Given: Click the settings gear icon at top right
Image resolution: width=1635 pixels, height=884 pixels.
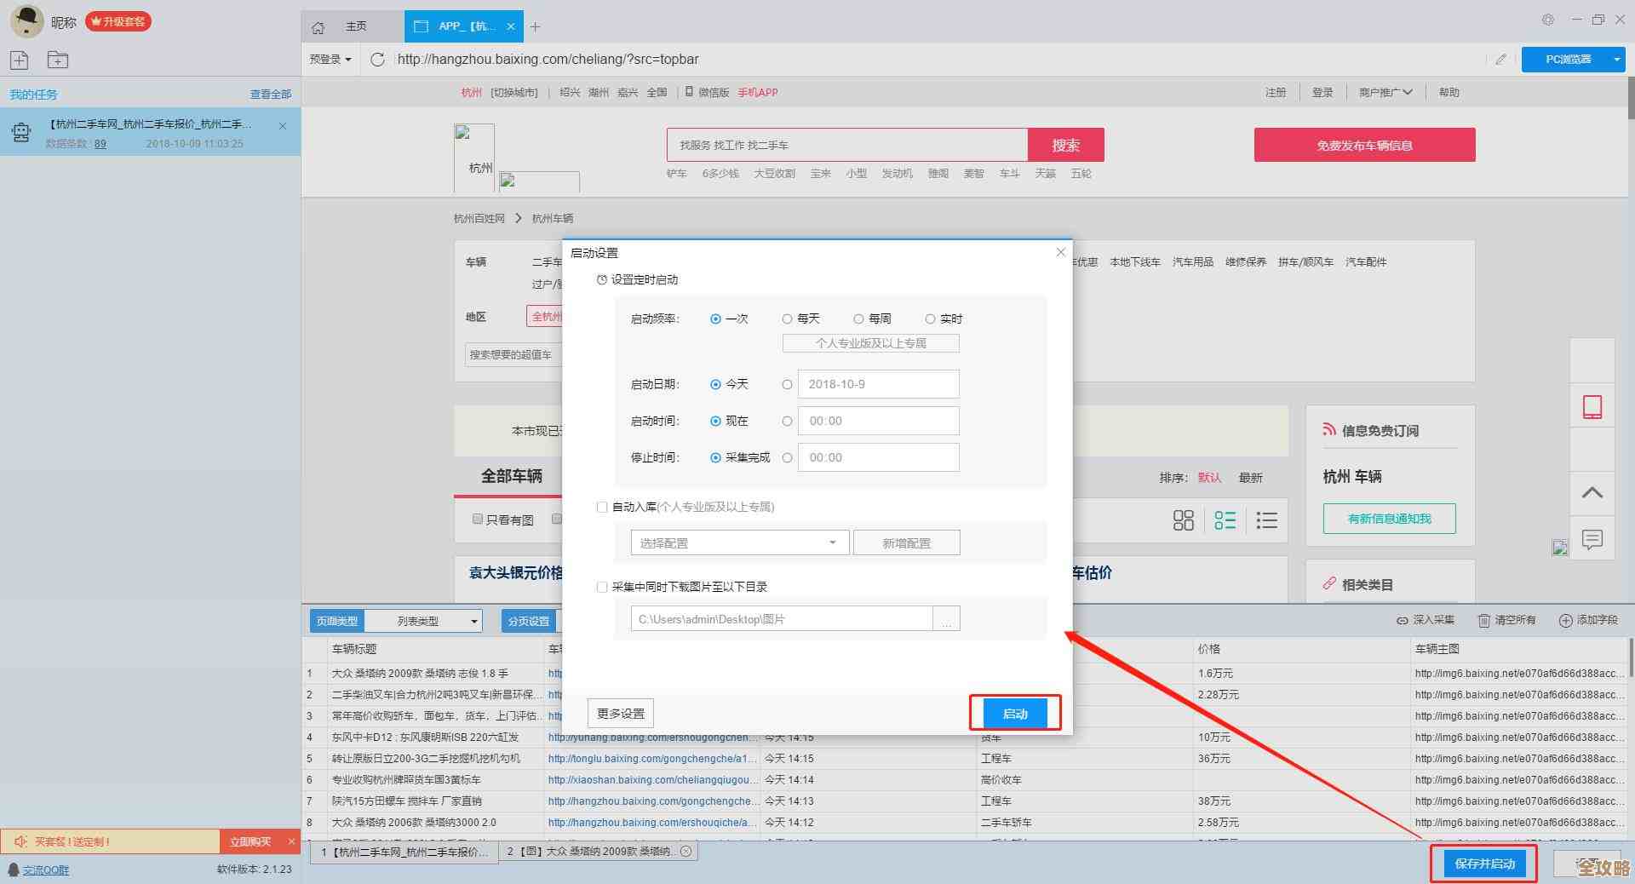Looking at the screenshot, I should [1547, 20].
